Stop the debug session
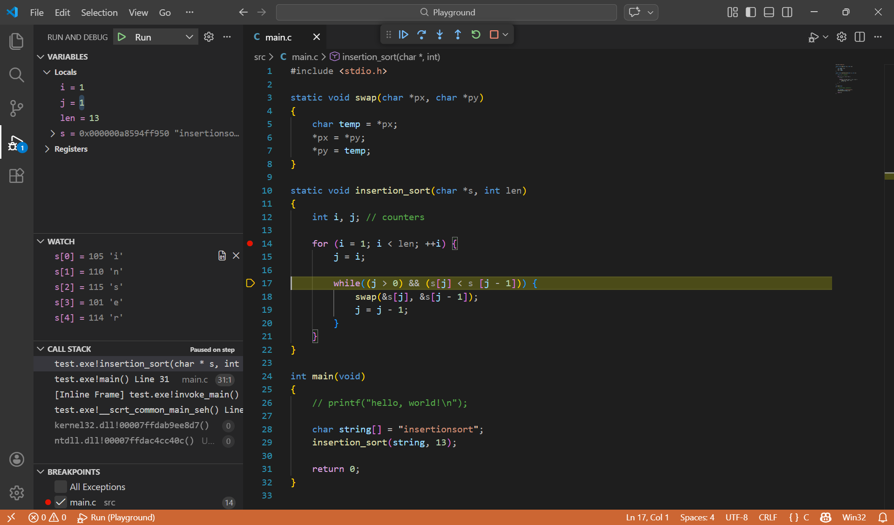Image resolution: width=894 pixels, height=525 pixels. tap(494, 34)
